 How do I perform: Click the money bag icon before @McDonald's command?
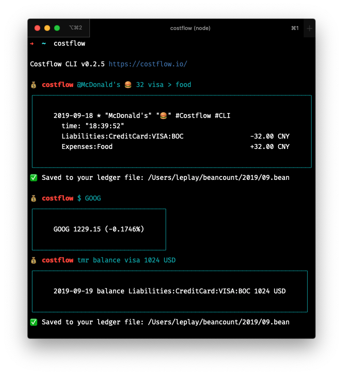coord(33,85)
